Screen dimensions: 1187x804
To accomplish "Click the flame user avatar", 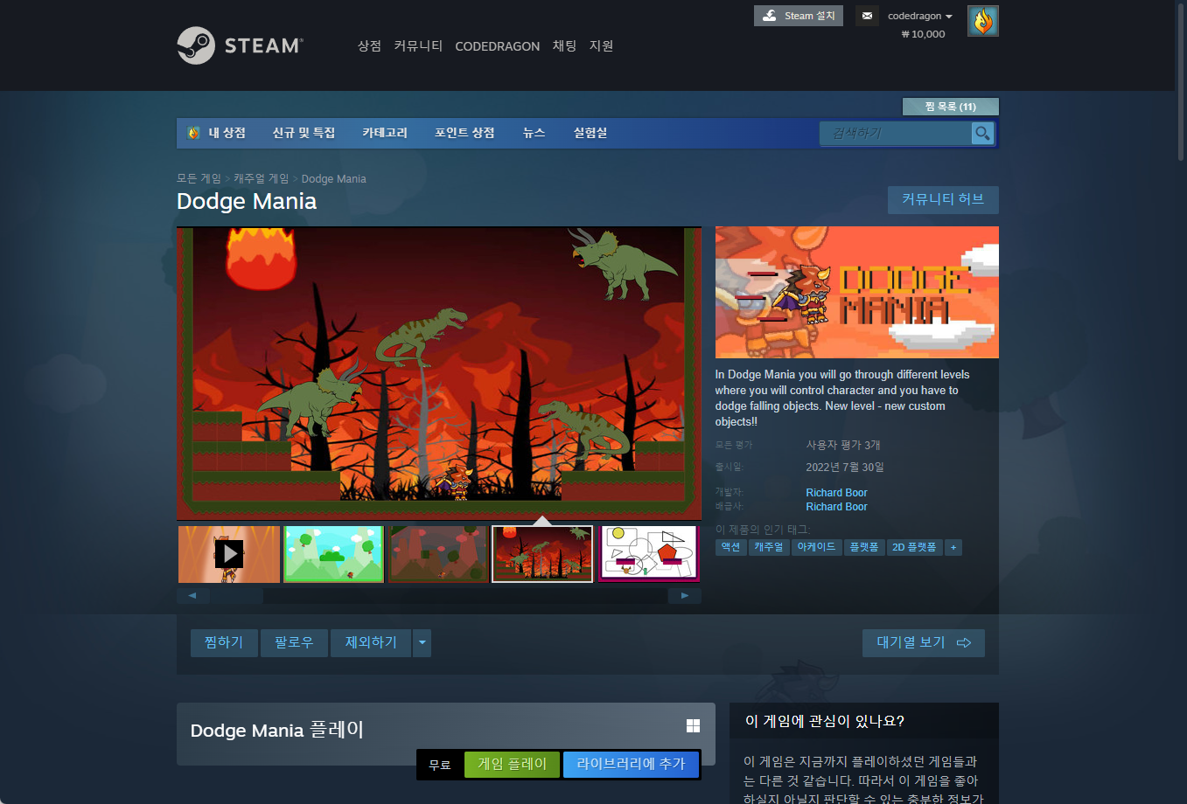I will (x=983, y=21).
